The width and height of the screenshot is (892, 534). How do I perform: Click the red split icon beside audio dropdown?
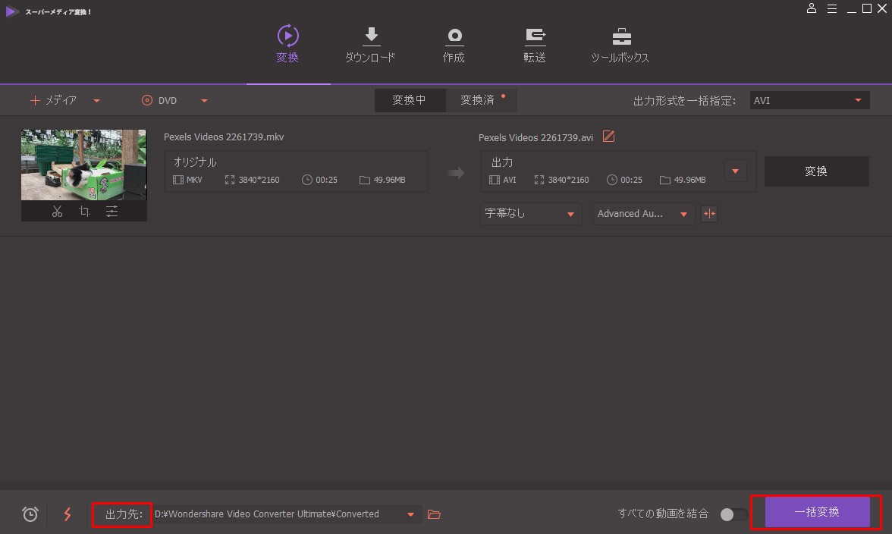[x=709, y=214]
